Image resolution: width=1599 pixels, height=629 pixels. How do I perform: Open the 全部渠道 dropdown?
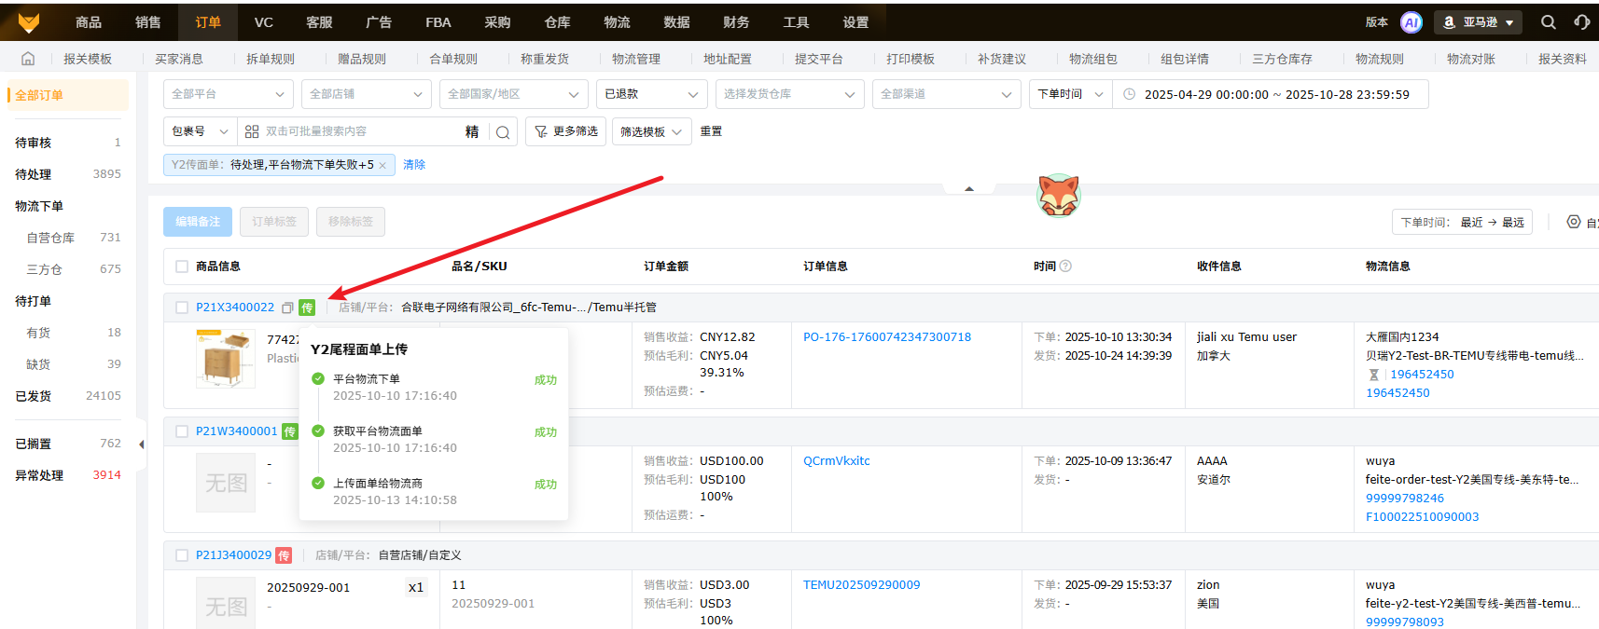(947, 94)
